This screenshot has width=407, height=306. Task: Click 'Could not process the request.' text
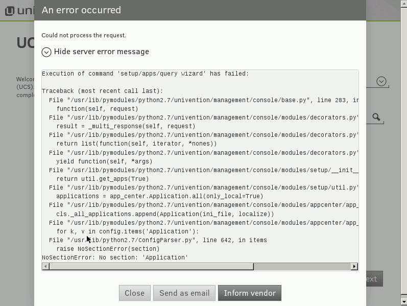click(84, 35)
